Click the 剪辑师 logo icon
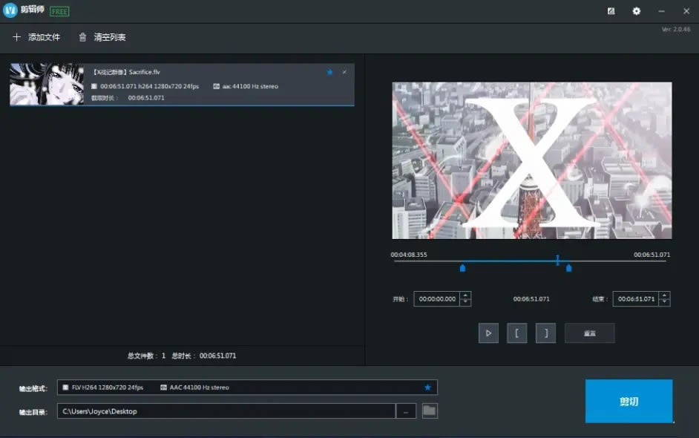The image size is (699, 438). [9, 10]
